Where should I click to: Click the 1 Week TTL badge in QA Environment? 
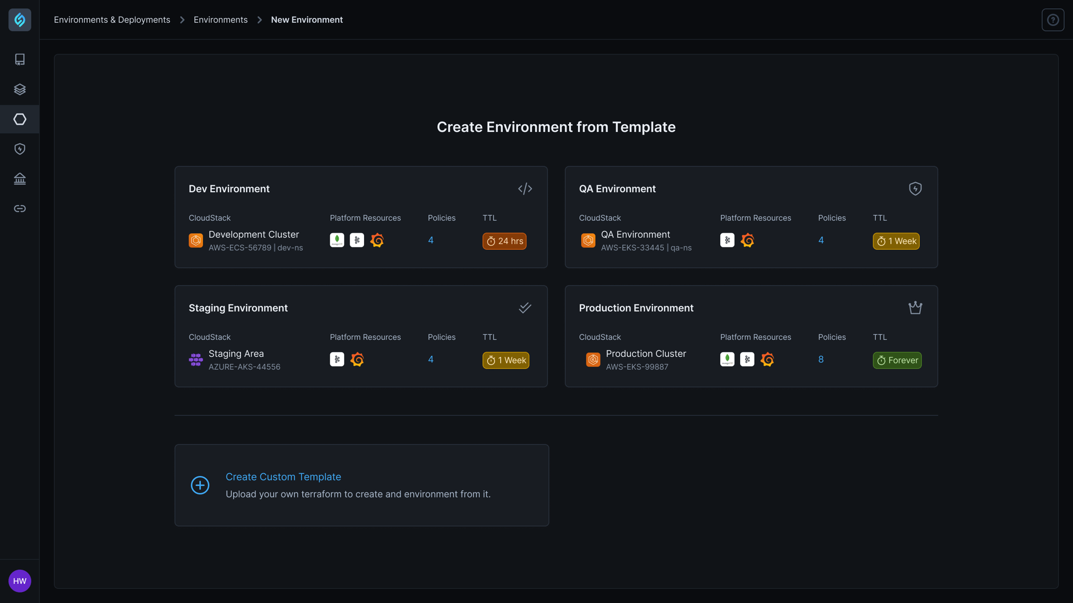896,241
